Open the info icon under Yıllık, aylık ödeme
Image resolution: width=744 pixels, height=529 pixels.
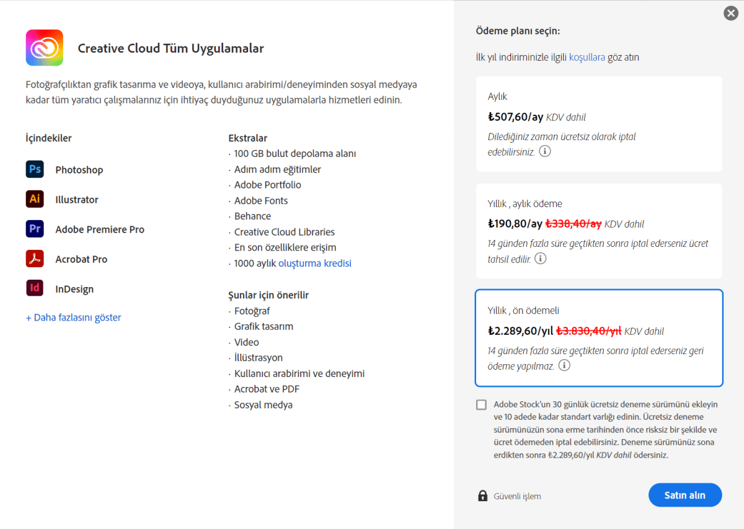(x=540, y=258)
